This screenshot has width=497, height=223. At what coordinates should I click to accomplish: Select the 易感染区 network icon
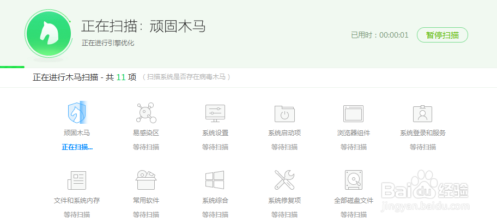[146, 113]
